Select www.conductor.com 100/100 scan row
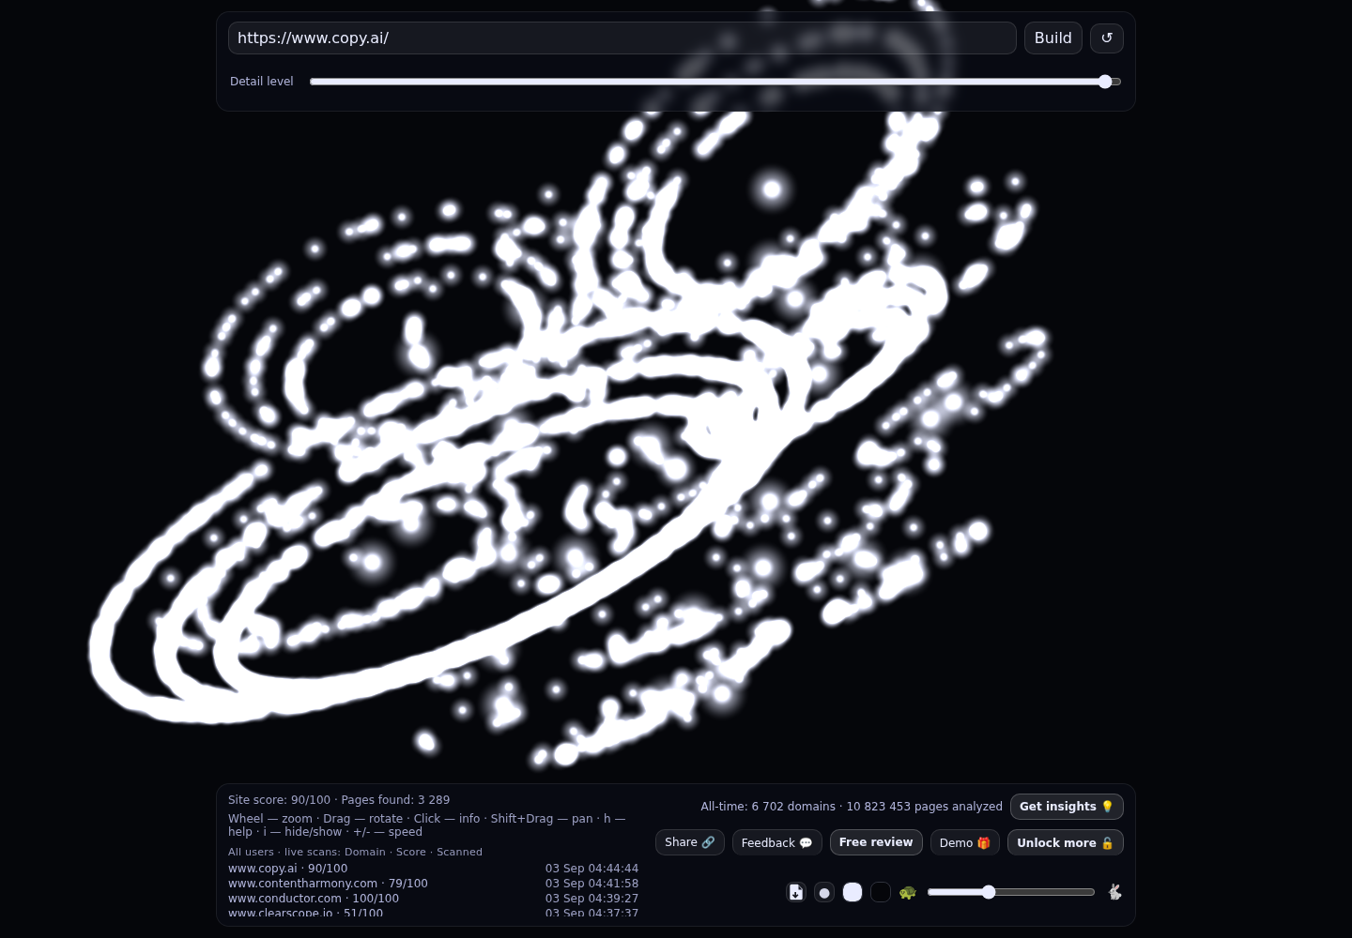1352x938 pixels. pos(433,899)
